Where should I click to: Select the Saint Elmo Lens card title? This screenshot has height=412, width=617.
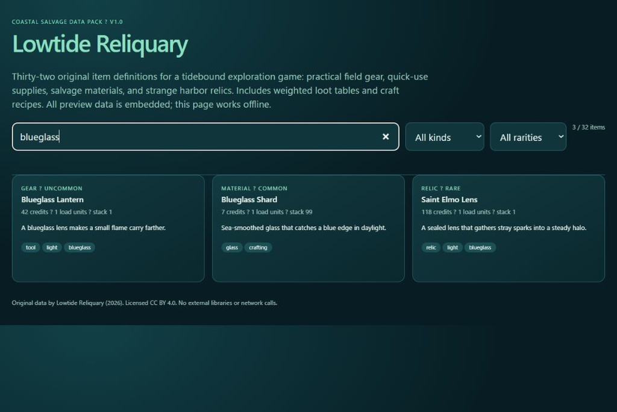pyautogui.click(x=449, y=199)
